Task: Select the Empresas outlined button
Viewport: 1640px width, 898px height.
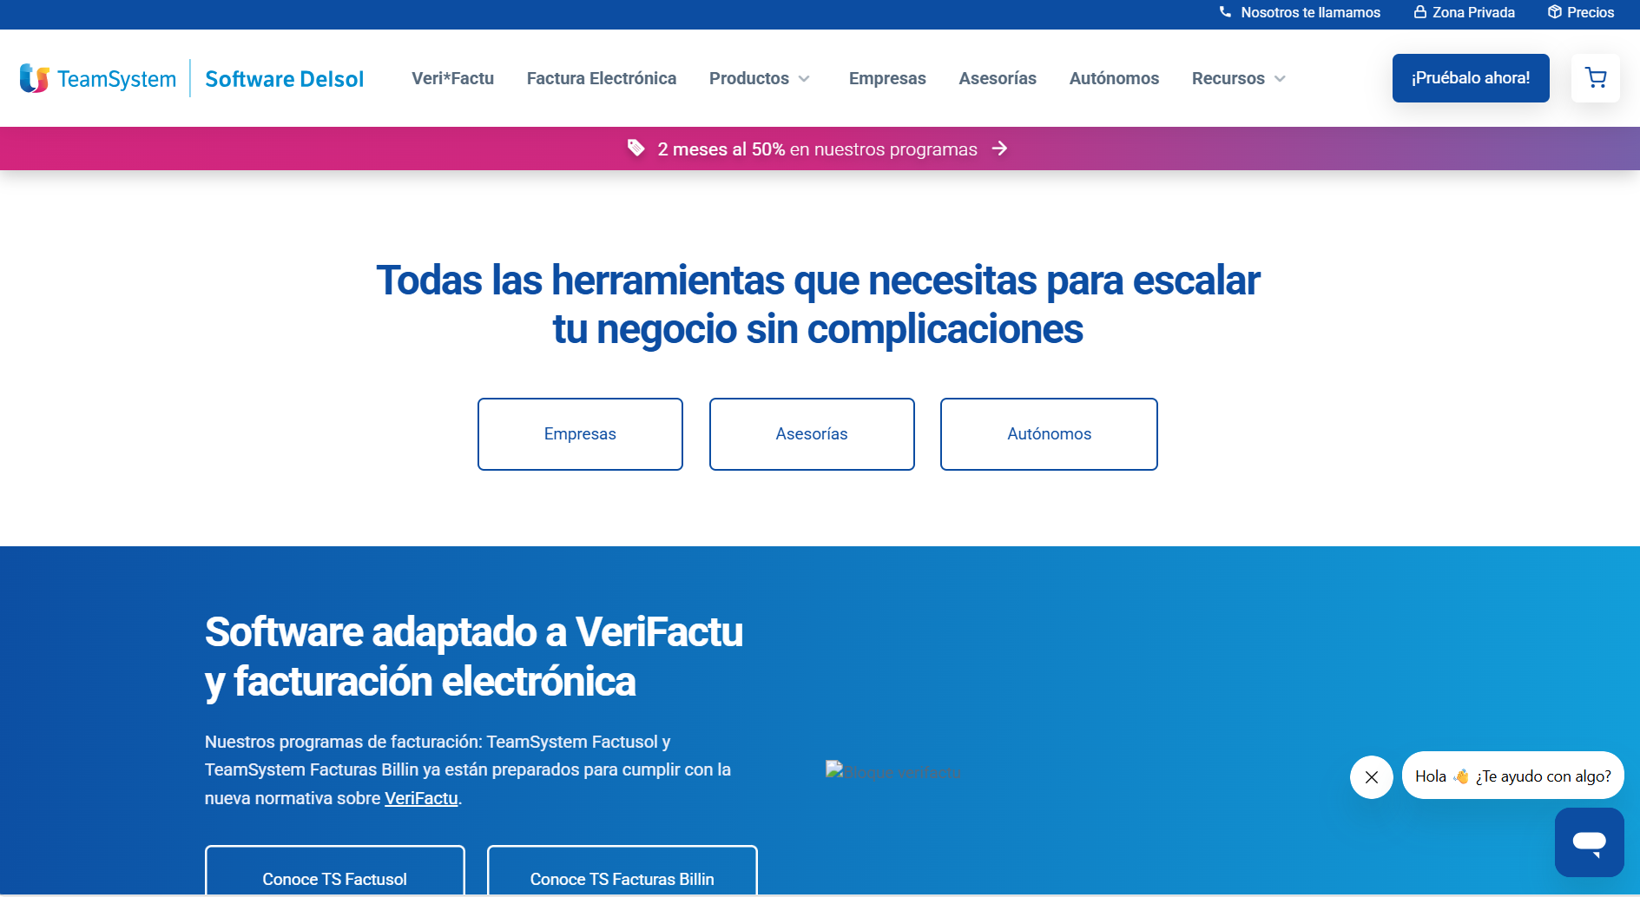Action: 580,434
